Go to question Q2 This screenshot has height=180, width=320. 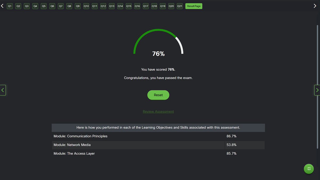pyautogui.click(x=18, y=6)
